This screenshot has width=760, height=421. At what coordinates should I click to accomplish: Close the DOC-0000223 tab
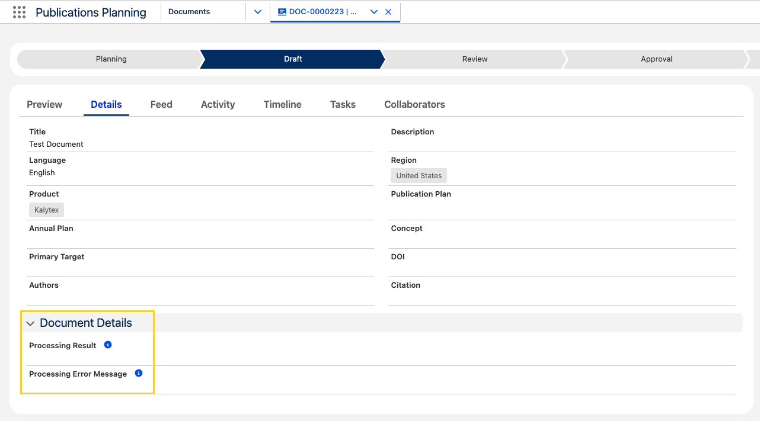click(x=388, y=12)
